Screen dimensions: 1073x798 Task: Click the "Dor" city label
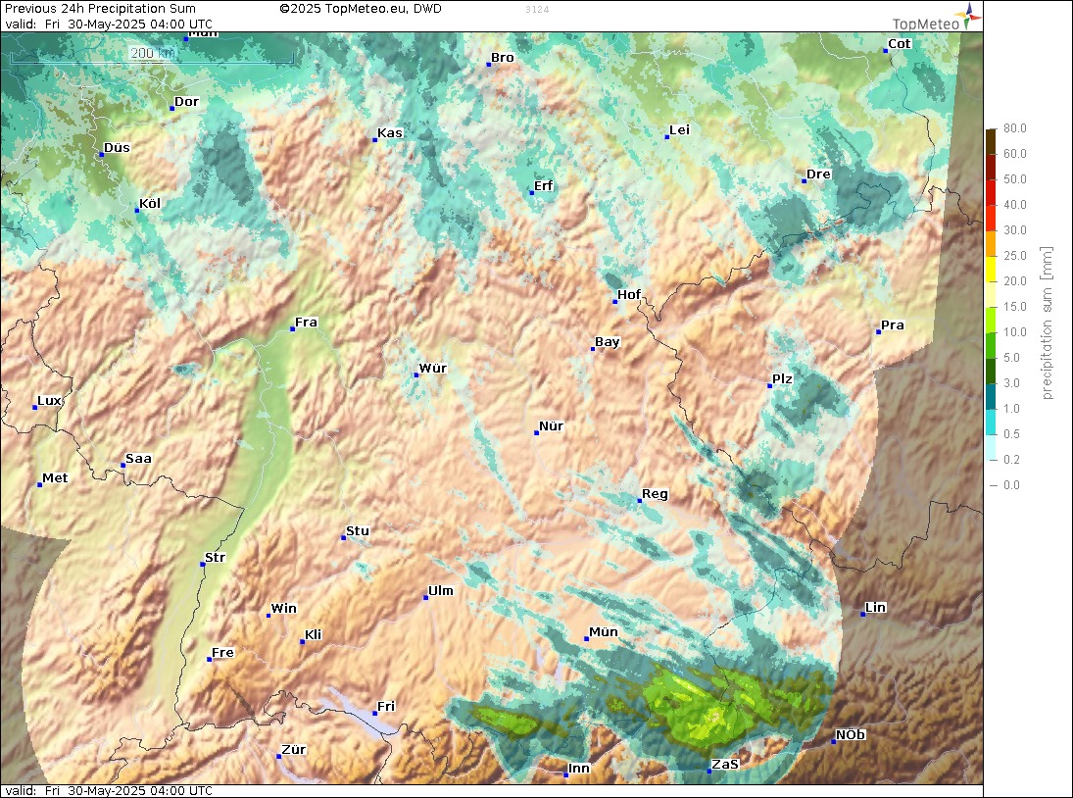pos(186,102)
